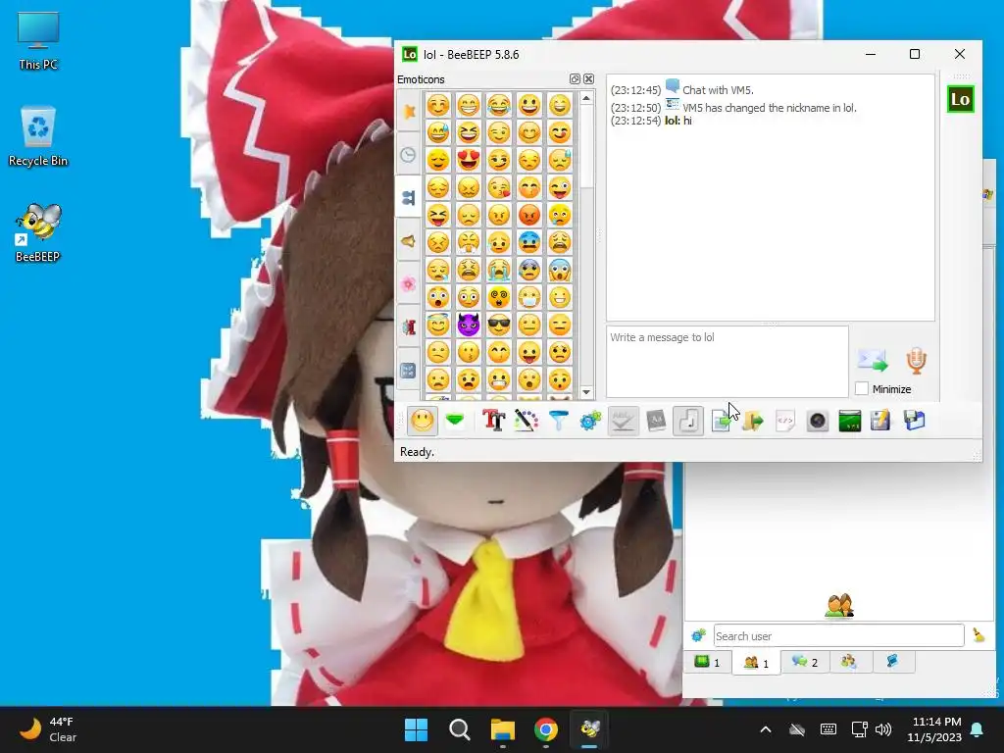Insert the heart-eyes emoticon
The width and height of the screenshot is (1004, 753).
click(469, 160)
